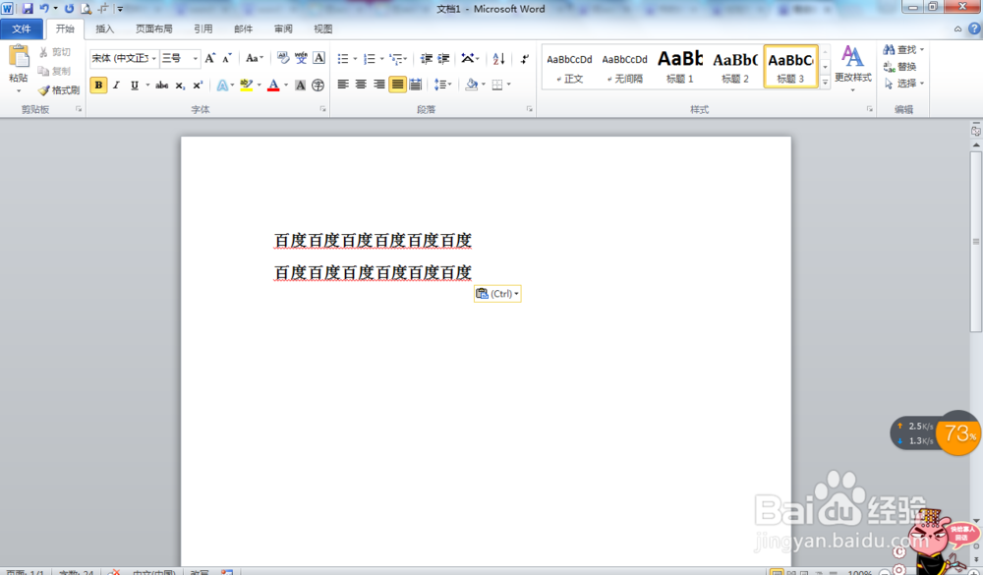Click Copy (复制) button
This screenshot has width=983, height=575.
54,71
